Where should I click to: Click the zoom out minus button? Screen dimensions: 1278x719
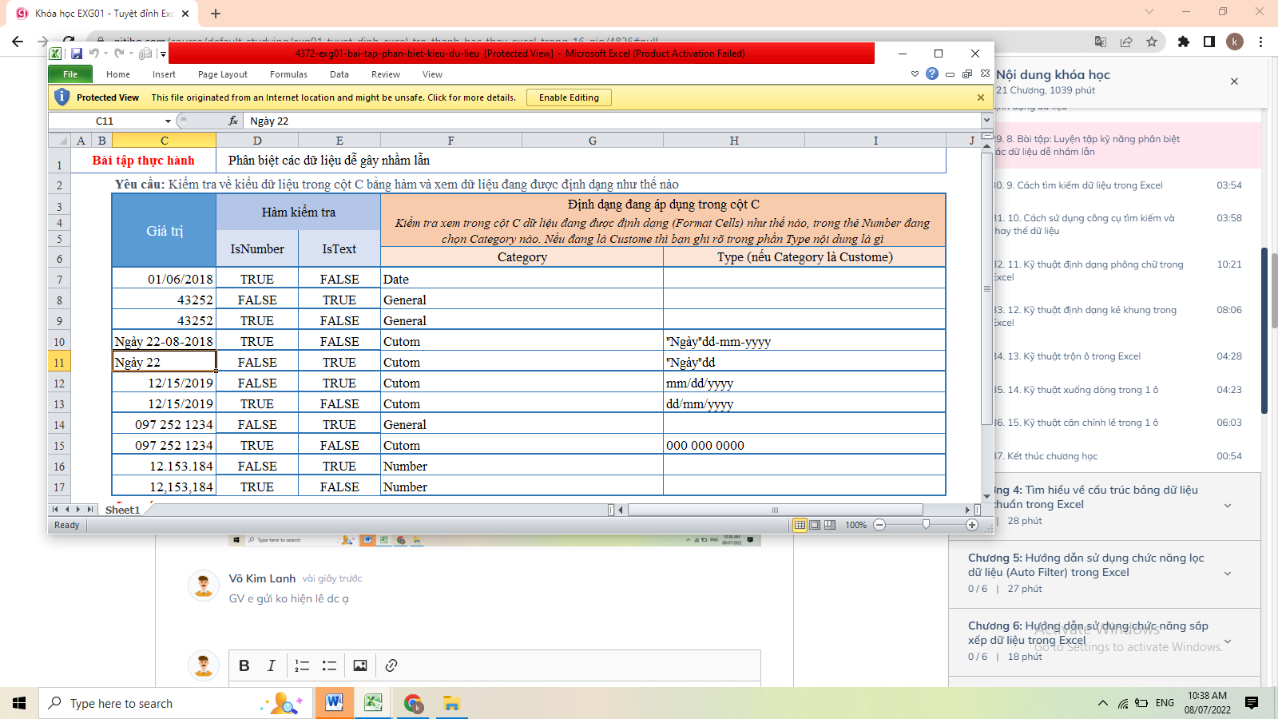pyautogui.click(x=879, y=525)
